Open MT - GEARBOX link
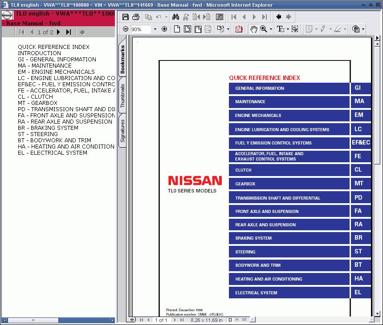The width and height of the screenshot is (383, 325). click(37, 103)
